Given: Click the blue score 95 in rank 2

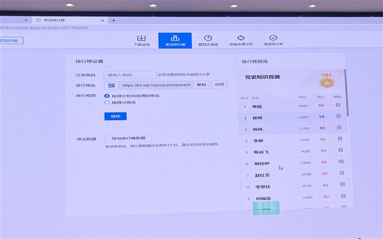Looking at the screenshot, I should coord(322,117).
